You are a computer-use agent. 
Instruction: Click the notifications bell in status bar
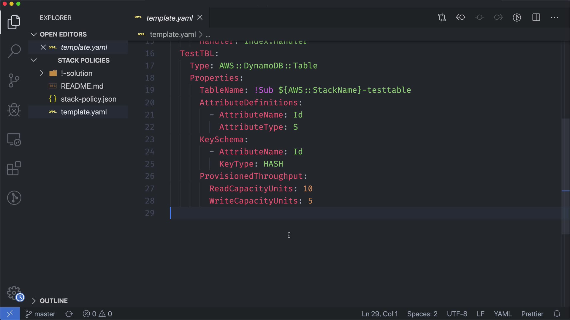pyautogui.click(x=557, y=314)
